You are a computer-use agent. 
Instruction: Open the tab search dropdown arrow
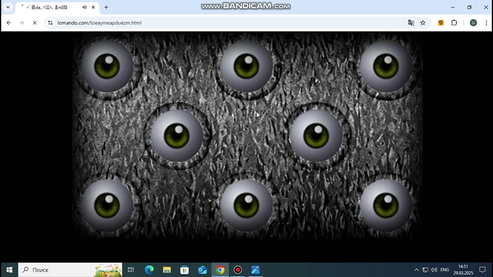click(8, 7)
